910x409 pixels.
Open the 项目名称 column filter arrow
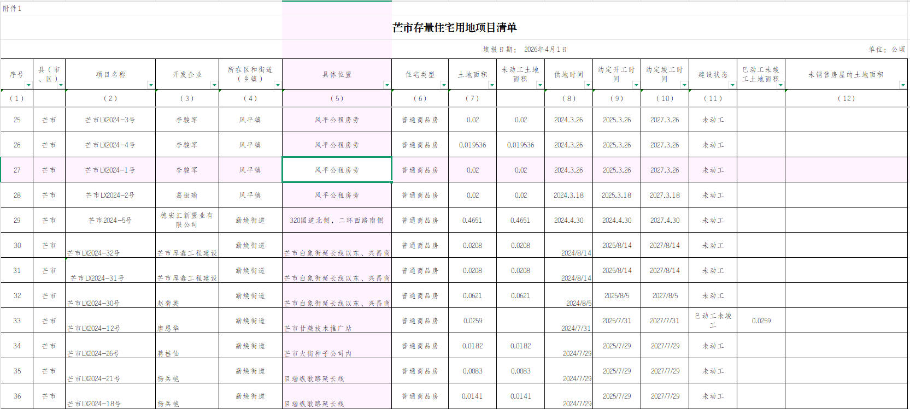point(151,85)
